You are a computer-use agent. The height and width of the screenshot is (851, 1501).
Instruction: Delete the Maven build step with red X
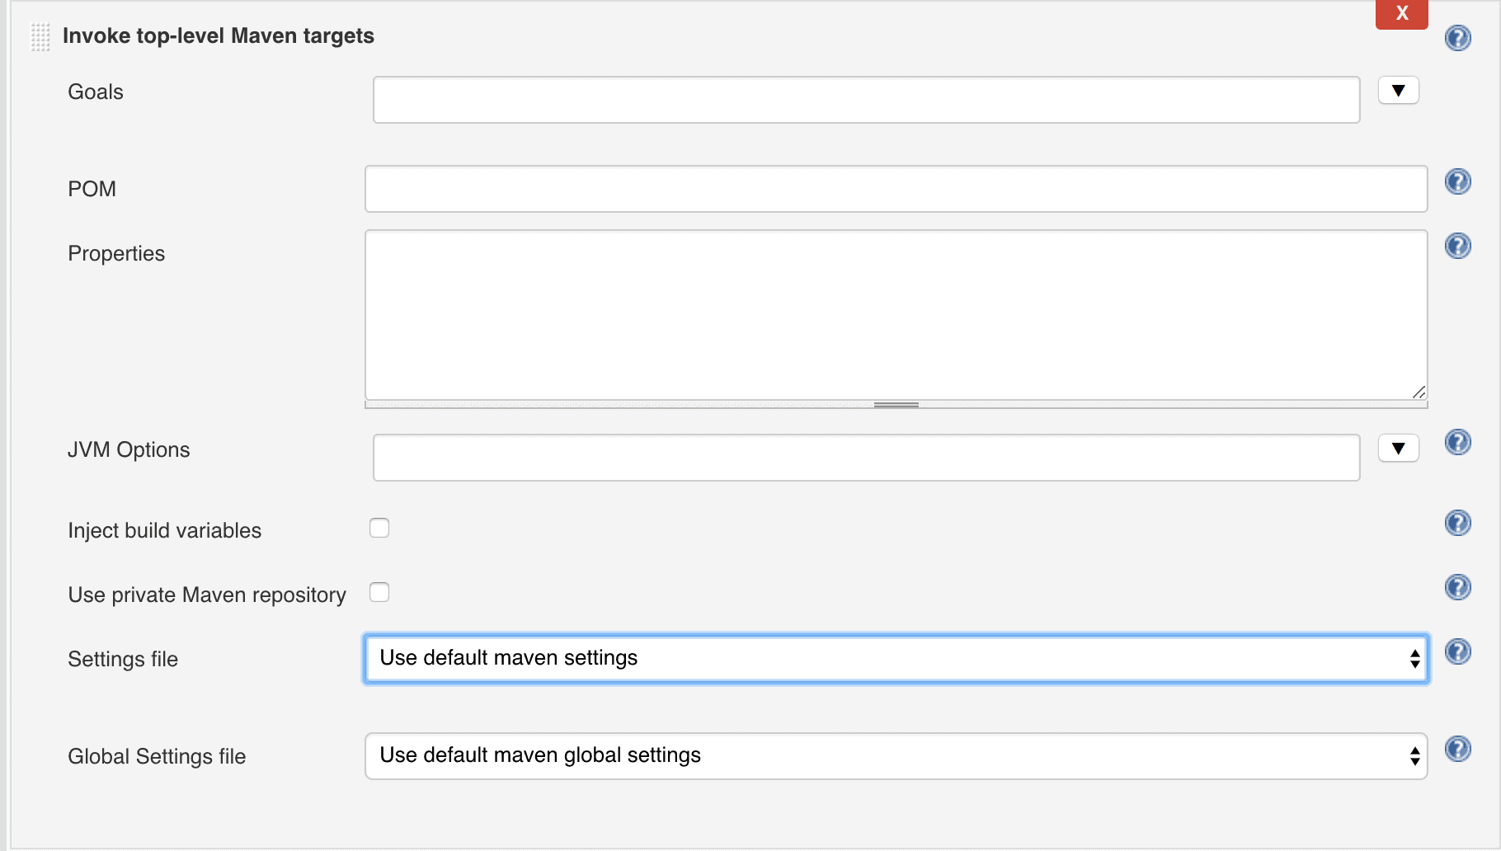click(1401, 14)
